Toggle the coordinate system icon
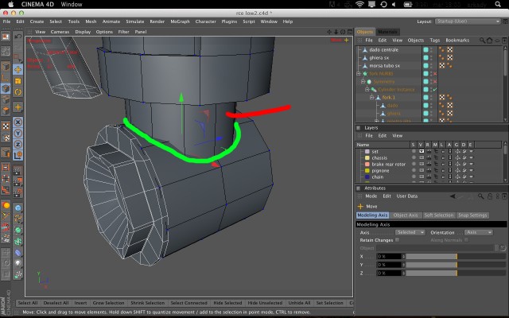Viewport: 509px width, 318px height. 17,155
